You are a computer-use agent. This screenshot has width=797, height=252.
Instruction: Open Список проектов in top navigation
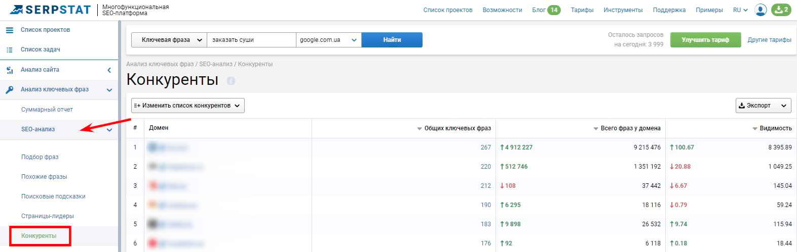point(448,10)
